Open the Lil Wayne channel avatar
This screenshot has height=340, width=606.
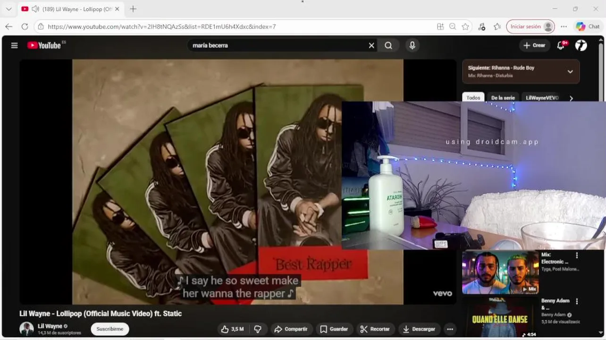tap(26, 329)
